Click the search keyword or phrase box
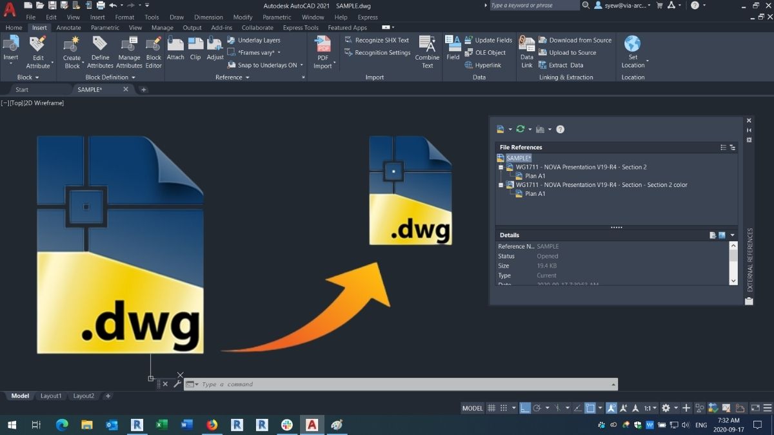 [534, 5]
